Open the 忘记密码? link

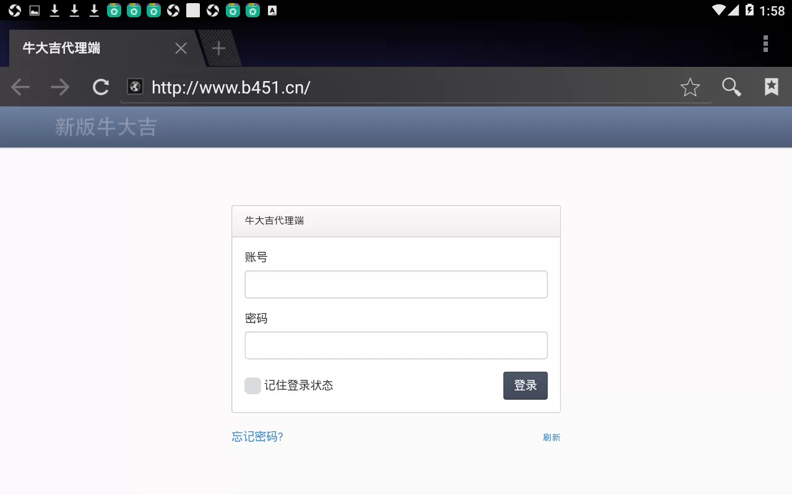coord(257,437)
